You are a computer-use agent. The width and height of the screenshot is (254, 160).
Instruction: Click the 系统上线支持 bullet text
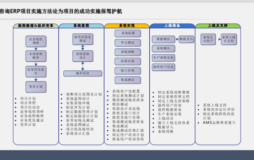(x=215, y=105)
